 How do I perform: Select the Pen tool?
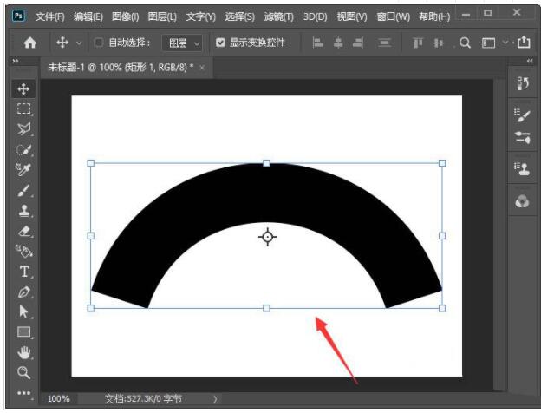click(x=23, y=292)
